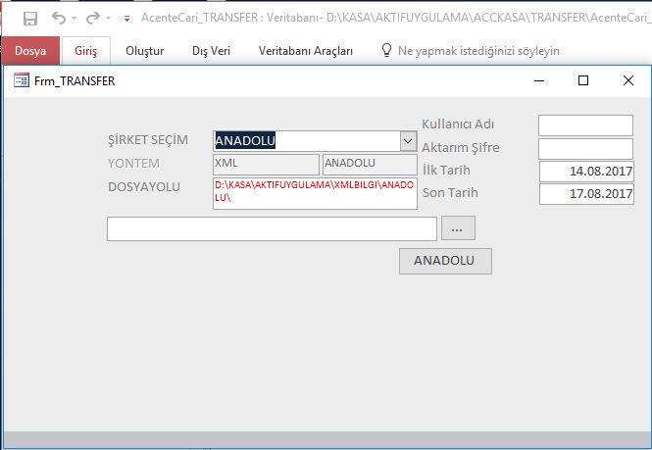
Task: Open the Dosya menu tab
Action: click(30, 50)
